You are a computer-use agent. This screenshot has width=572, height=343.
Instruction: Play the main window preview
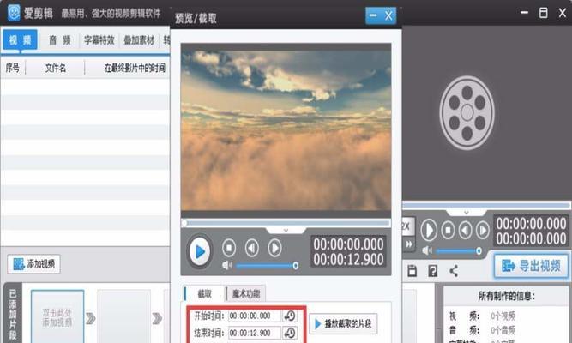(429, 231)
